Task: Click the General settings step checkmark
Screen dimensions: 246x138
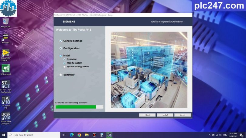Action: [x=61, y=41]
